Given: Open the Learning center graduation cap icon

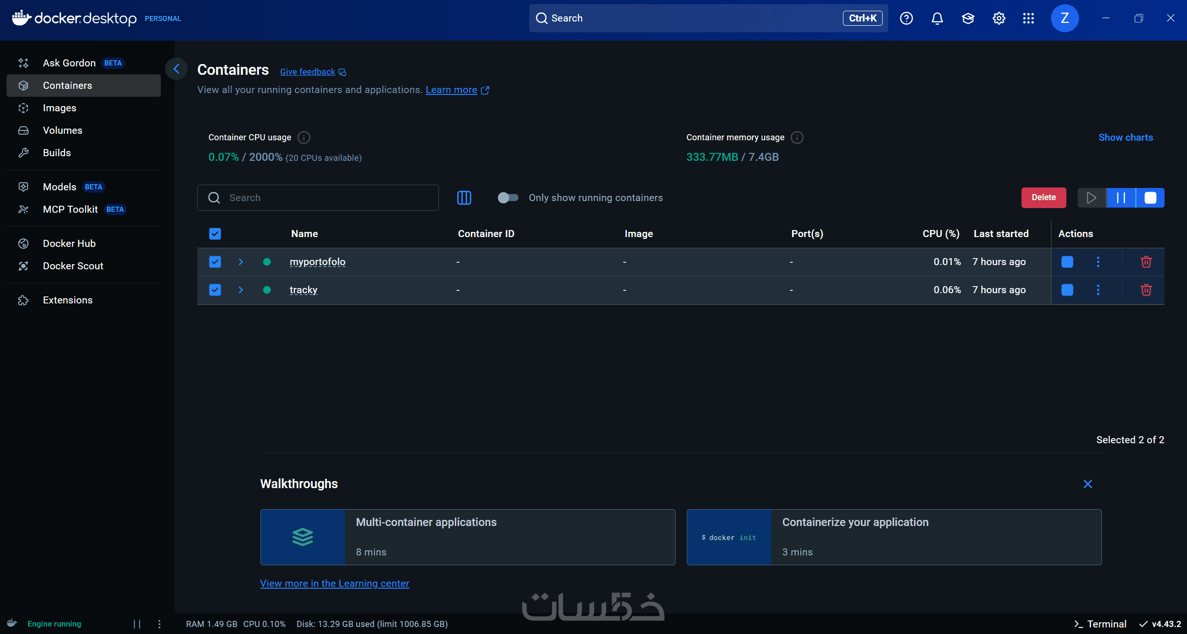Looking at the screenshot, I should click(x=968, y=18).
